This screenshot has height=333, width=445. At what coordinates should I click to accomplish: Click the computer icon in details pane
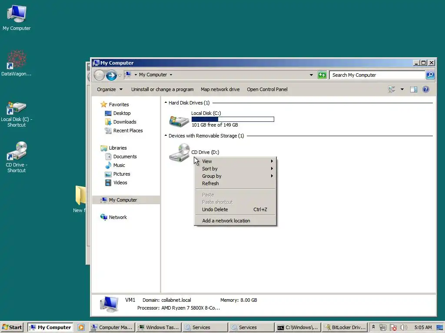coord(109,304)
